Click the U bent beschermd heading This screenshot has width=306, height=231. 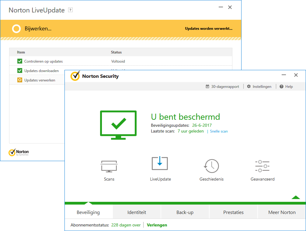[x=186, y=117]
